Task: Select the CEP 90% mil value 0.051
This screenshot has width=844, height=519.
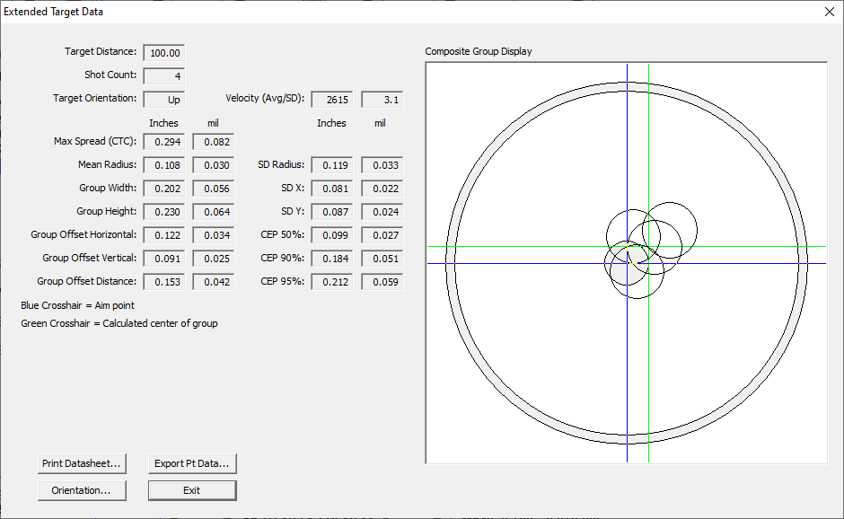Action: (x=382, y=259)
